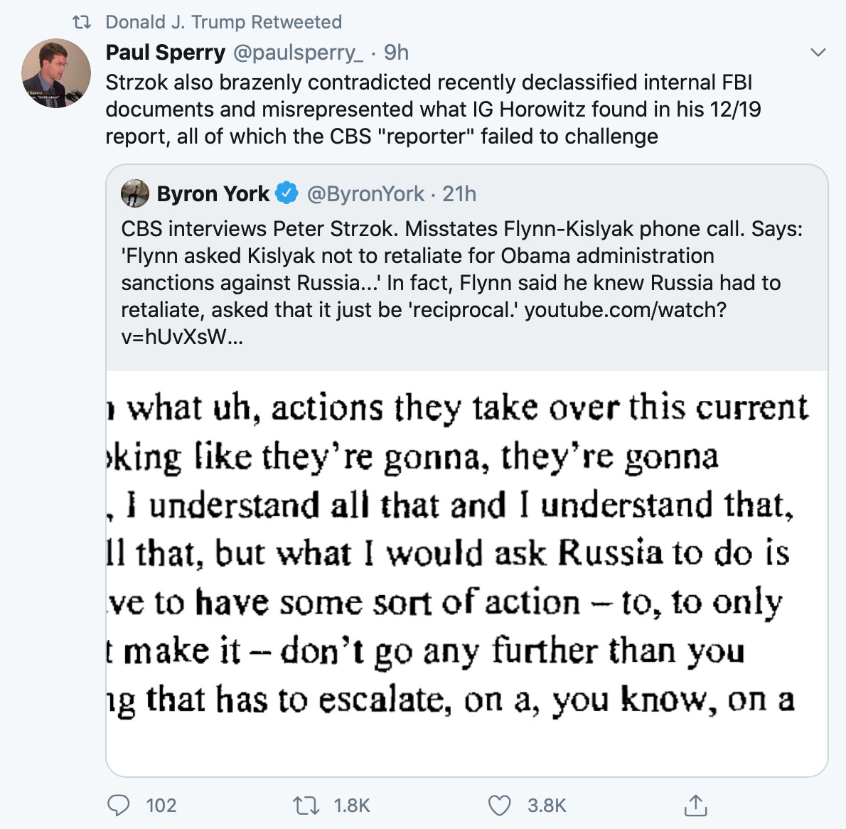846x829 pixels.
Task: Open 'Donald J. Trump Retweeted' link
Action: coord(223,22)
